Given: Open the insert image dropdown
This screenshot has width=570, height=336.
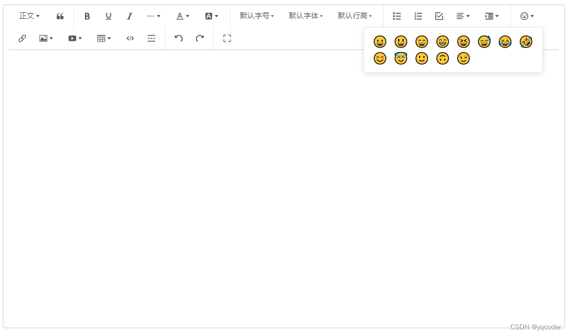Looking at the screenshot, I should [x=46, y=38].
